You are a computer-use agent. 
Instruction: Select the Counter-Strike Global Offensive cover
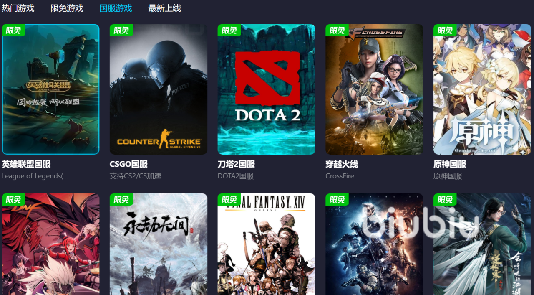[x=159, y=89]
